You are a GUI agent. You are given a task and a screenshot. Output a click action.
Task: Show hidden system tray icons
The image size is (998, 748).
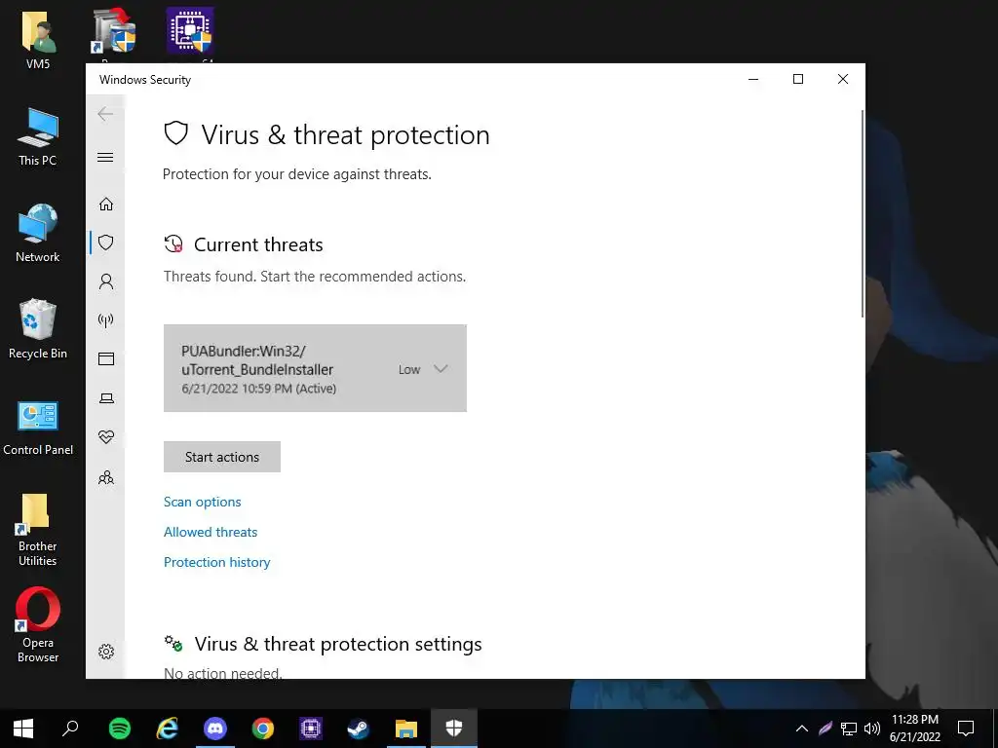tap(802, 729)
